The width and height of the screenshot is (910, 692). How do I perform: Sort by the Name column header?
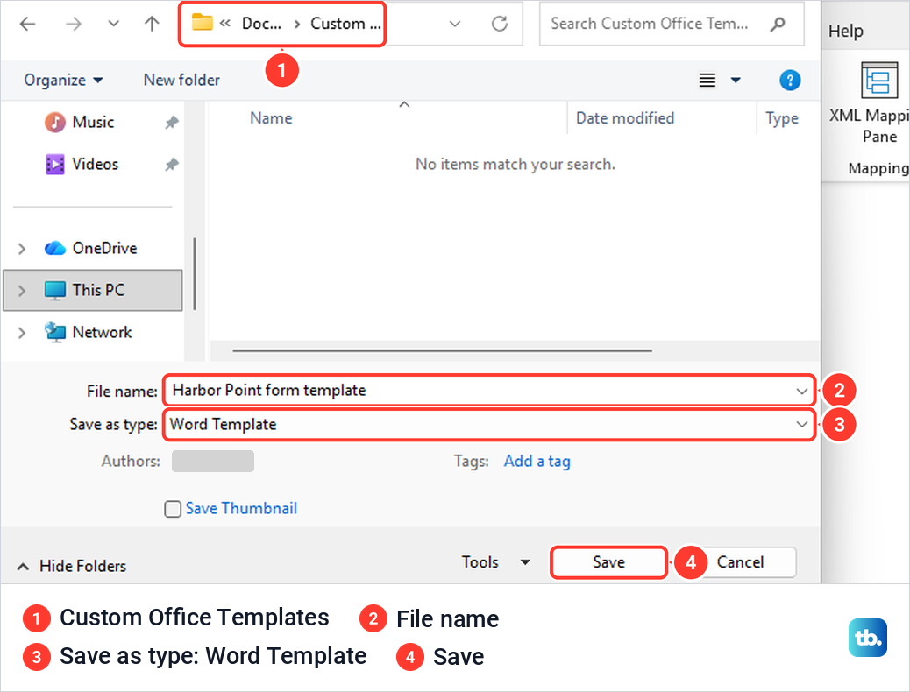click(x=271, y=118)
